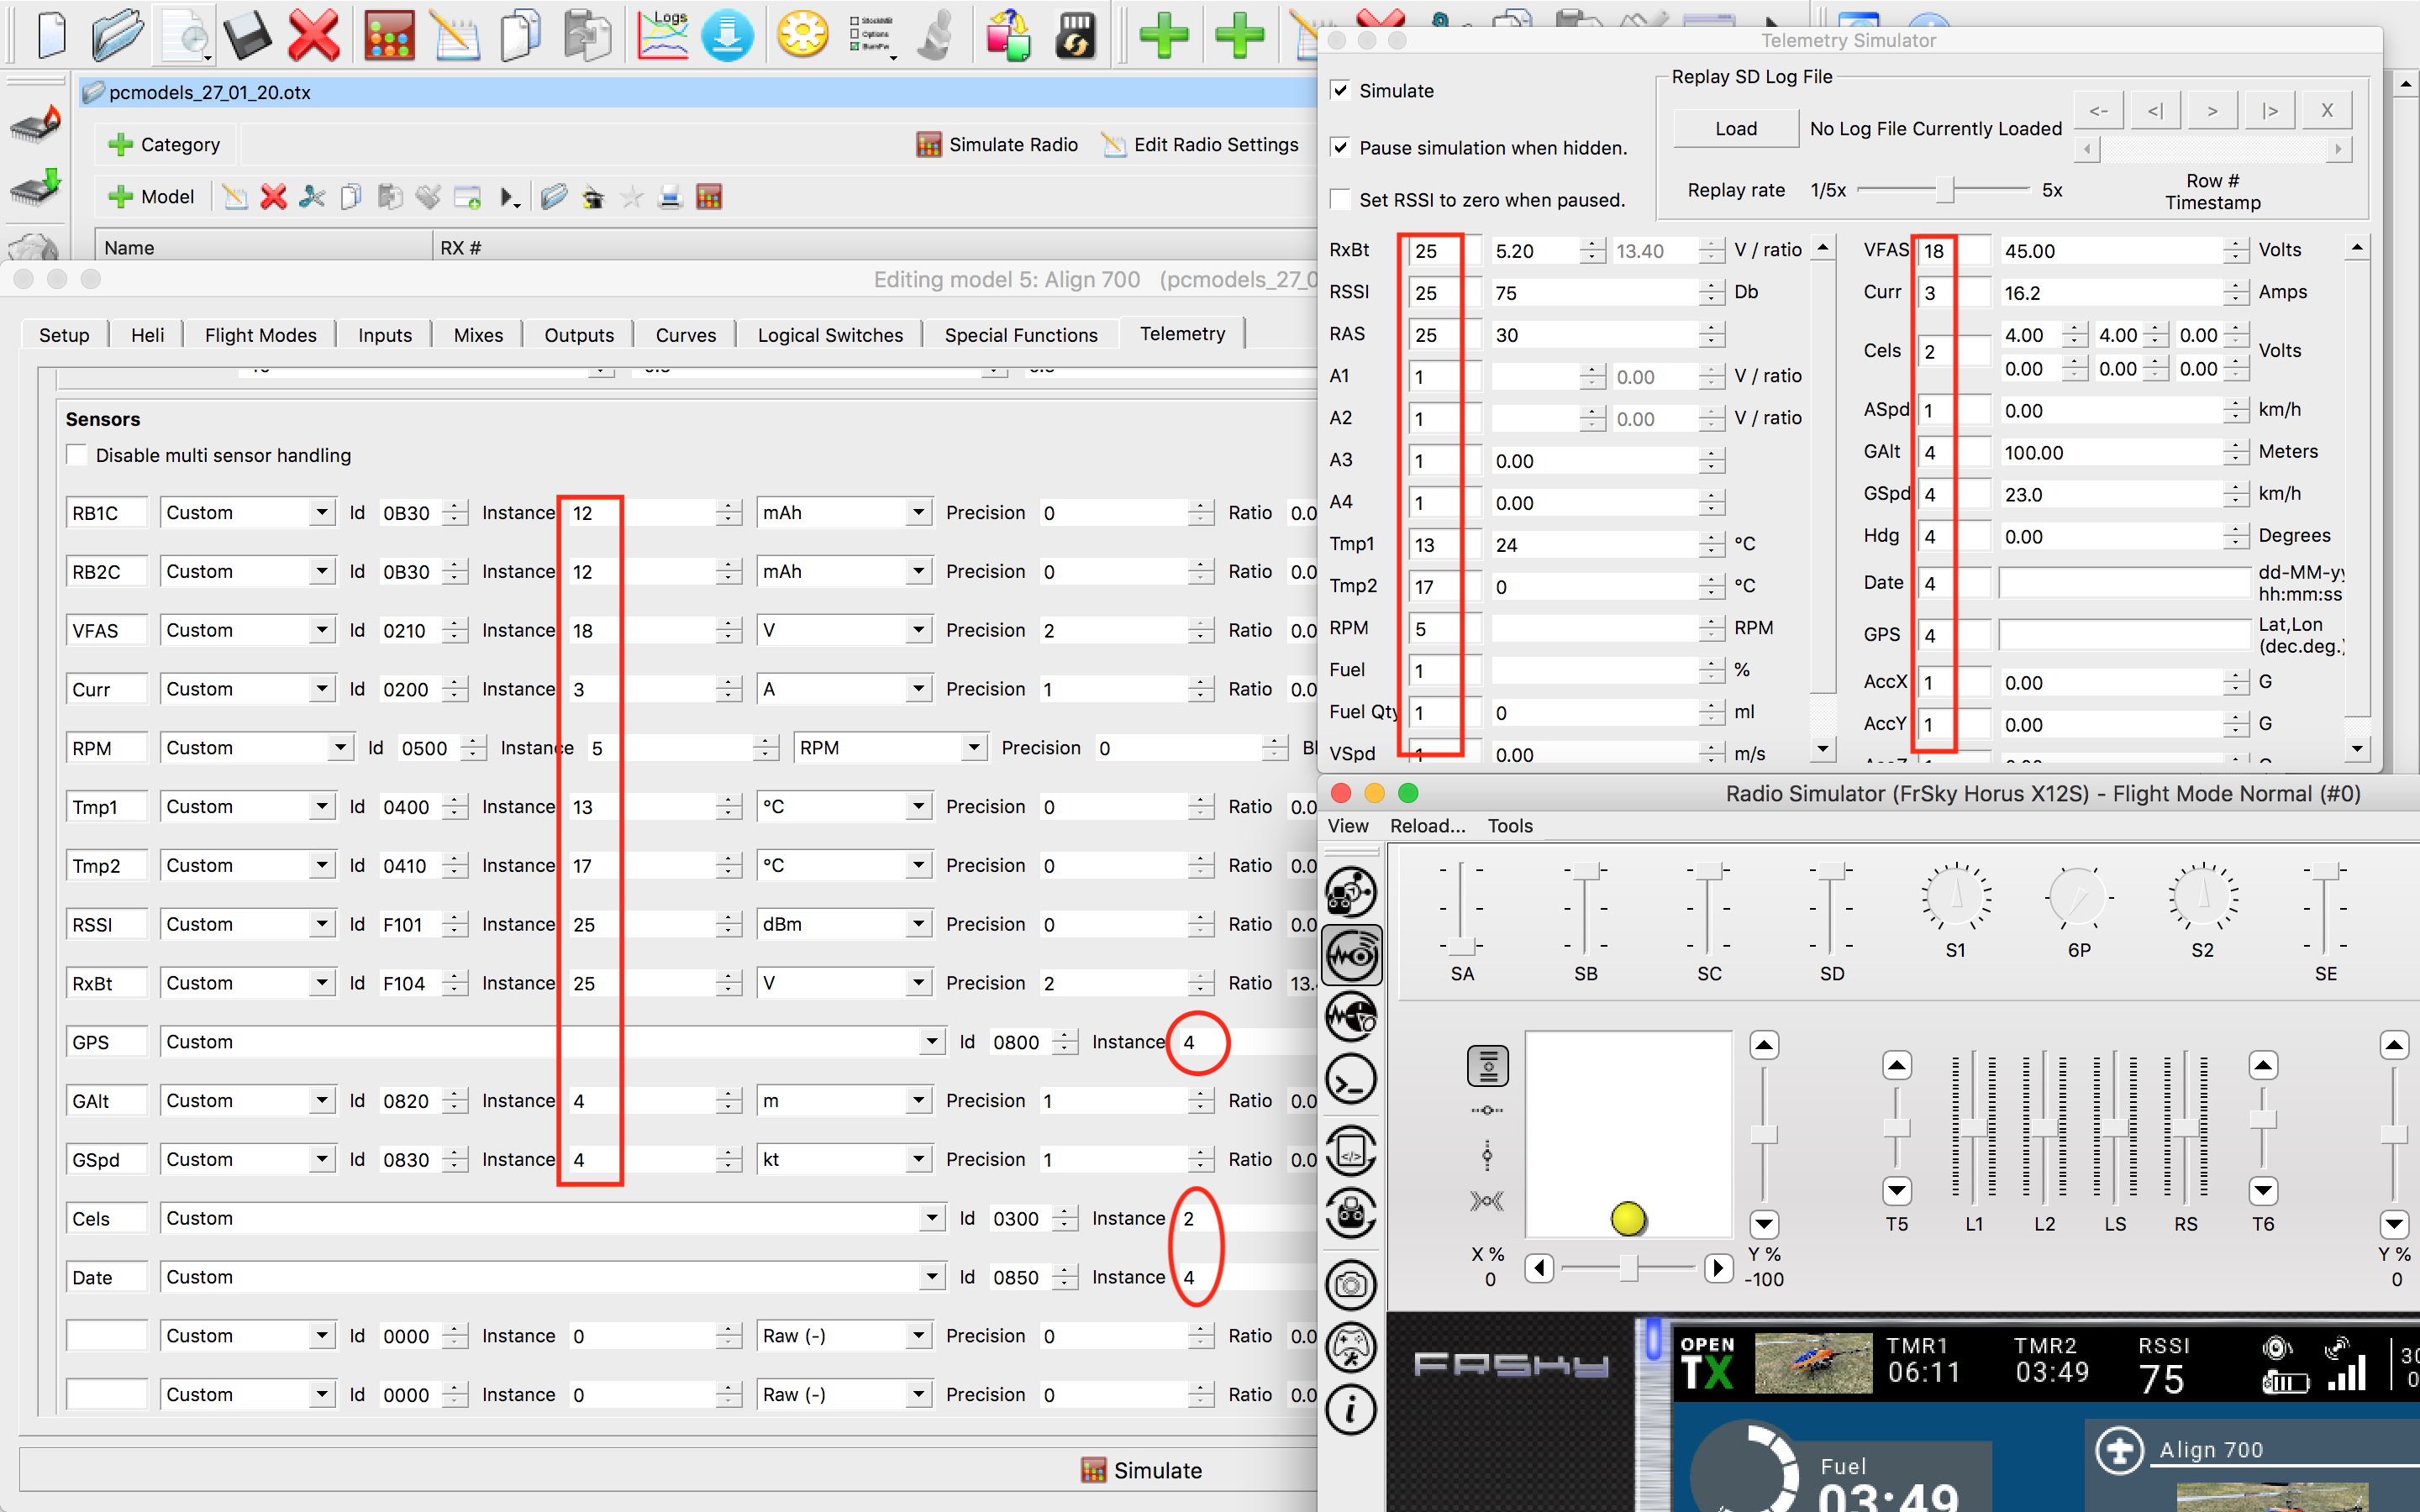Select the telemetry simulator sidebar icon
The image size is (2420, 1512).
(1352, 955)
